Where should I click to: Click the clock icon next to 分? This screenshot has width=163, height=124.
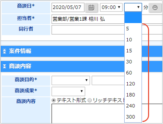point(155,7)
